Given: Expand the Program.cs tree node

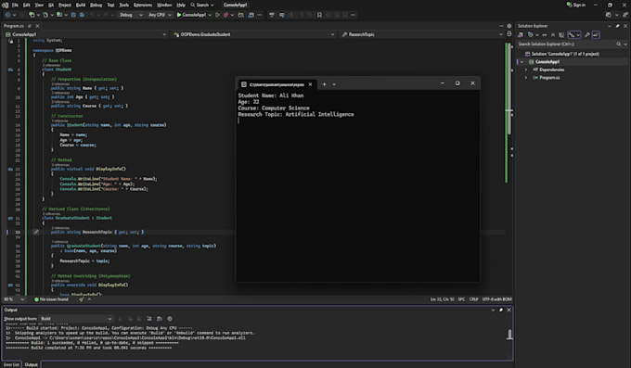Looking at the screenshot, I should pos(526,78).
